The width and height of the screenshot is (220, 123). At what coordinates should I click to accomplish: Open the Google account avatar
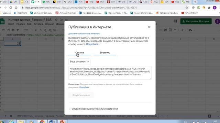tap(217, 21)
